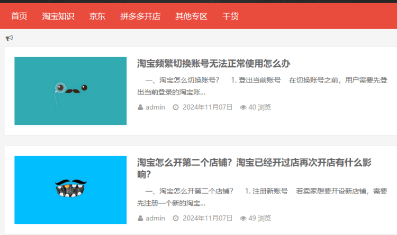Image resolution: width=397 pixels, height=235 pixels.
Task: Click admin author of the 40 浏览 article
Action: click(x=155, y=107)
